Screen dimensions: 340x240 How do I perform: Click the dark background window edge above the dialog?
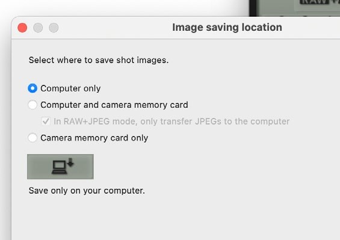(253, 8)
